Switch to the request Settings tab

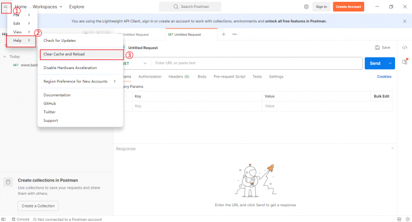coord(276,76)
